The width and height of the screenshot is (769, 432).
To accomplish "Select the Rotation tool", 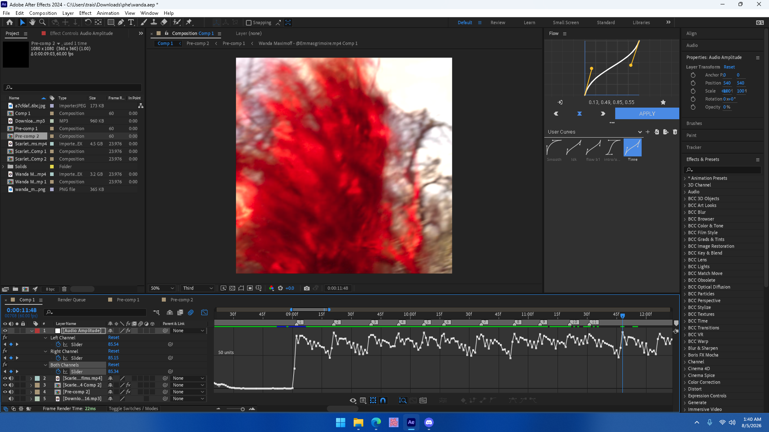I will tap(88, 22).
